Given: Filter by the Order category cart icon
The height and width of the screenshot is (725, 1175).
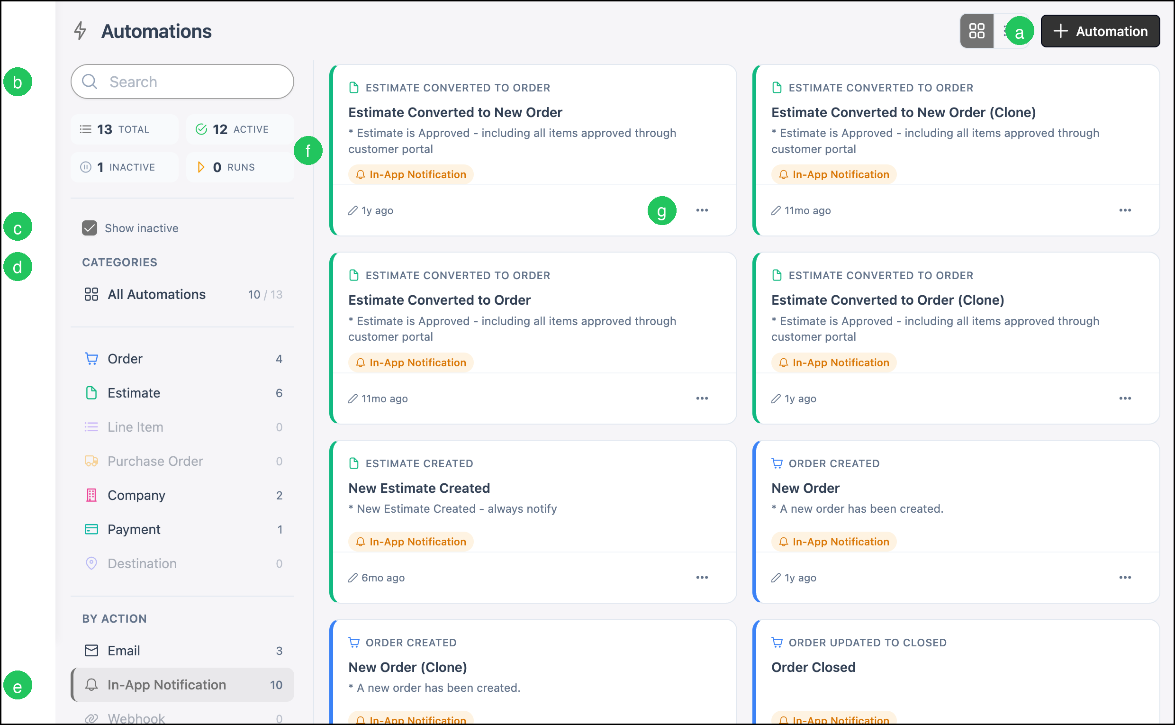Looking at the screenshot, I should (x=91, y=359).
